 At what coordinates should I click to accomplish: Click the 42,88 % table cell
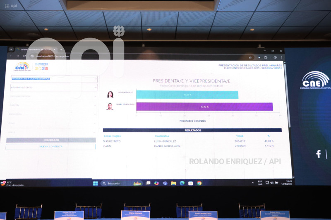269,141
